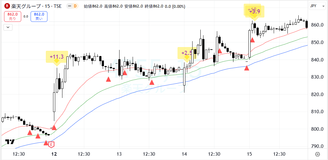Click the yellow +11.3 label
328x160 pixels.
point(56,57)
